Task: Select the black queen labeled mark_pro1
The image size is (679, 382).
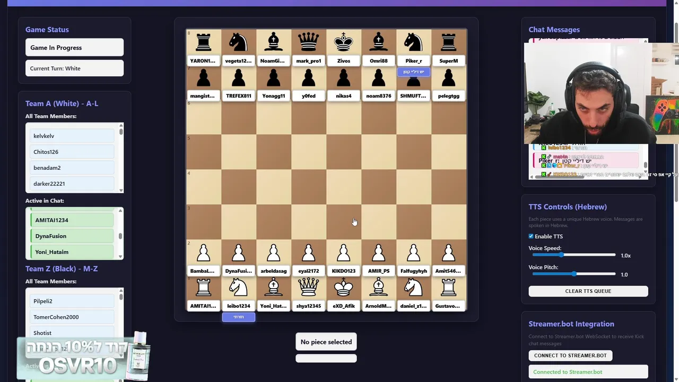Action: pos(308,42)
